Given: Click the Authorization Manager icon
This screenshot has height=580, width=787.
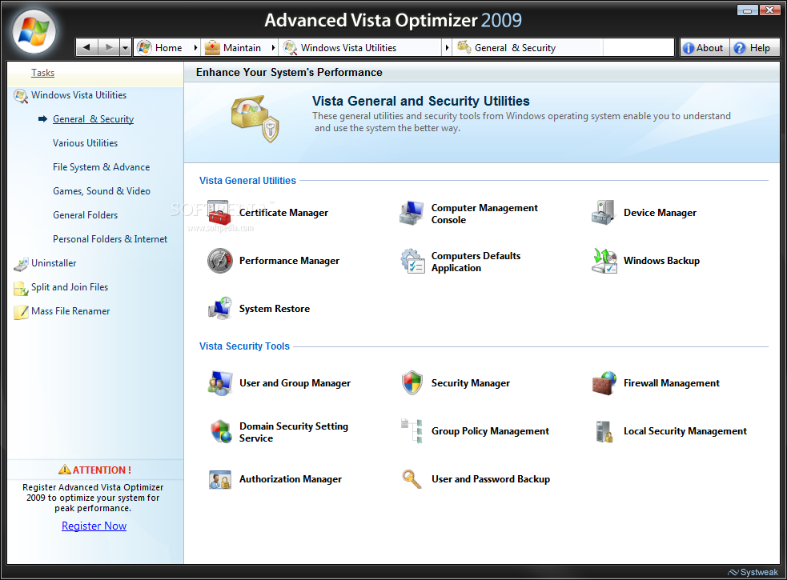Looking at the screenshot, I should tap(220, 480).
